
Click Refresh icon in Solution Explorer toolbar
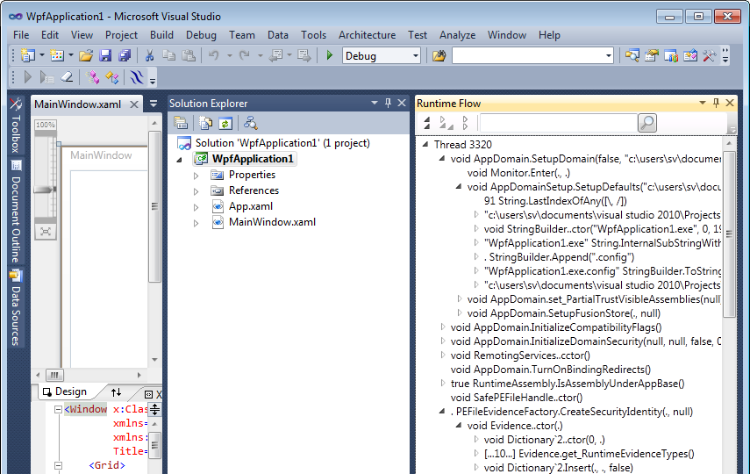tap(225, 123)
